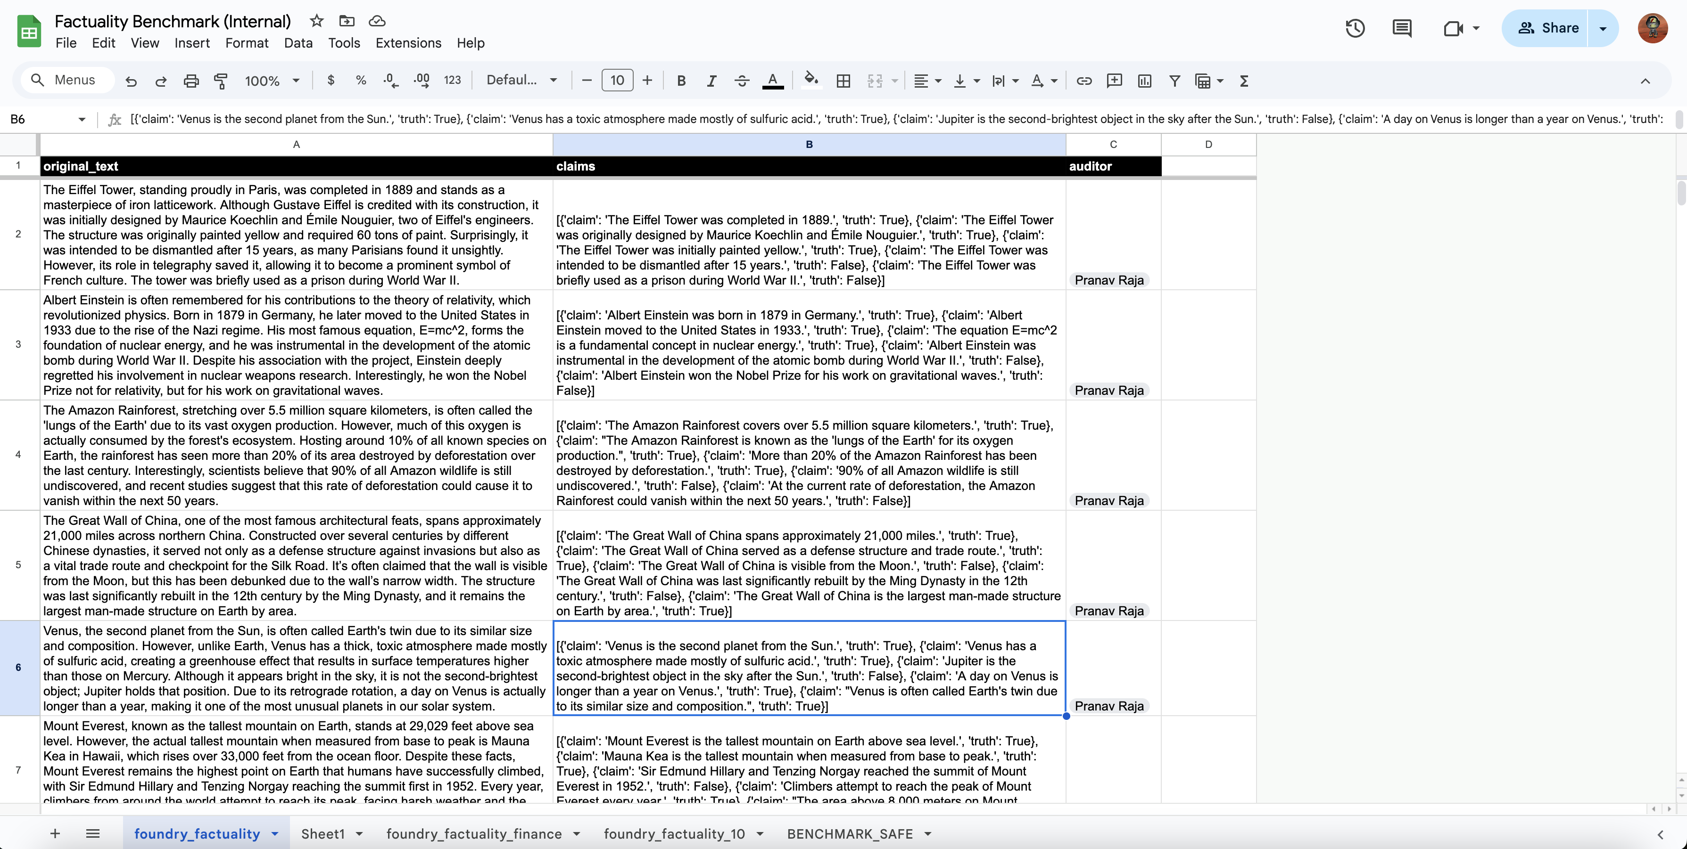Open Share options dropdown arrow
1687x849 pixels.
point(1603,28)
